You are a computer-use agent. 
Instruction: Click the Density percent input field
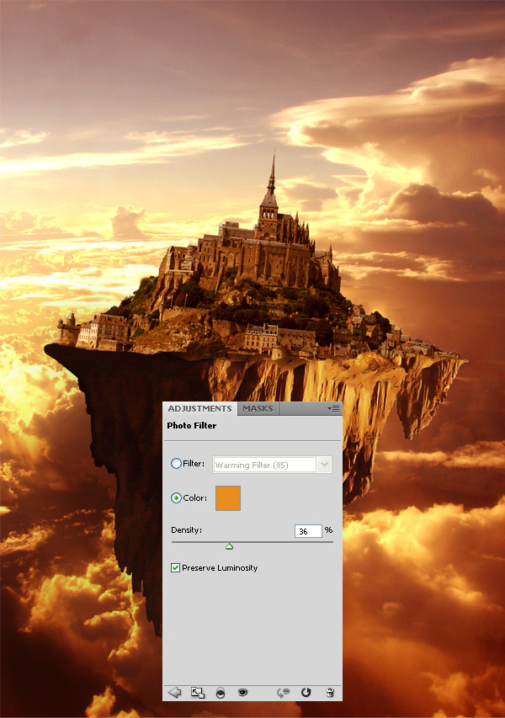(x=308, y=531)
